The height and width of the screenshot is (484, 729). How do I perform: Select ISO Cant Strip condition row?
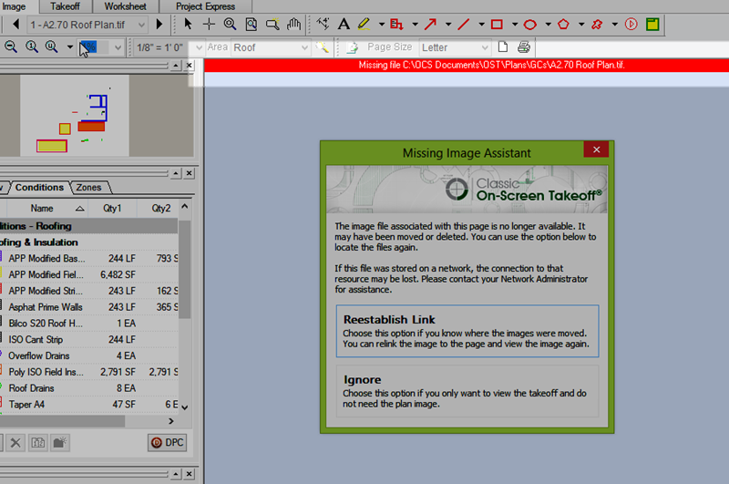(x=88, y=340)
